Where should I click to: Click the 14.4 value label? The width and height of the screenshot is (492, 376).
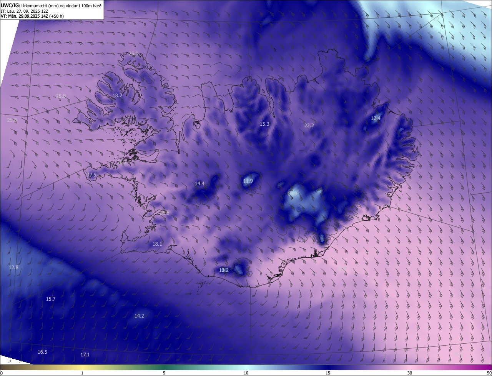(x=199, y=183)
